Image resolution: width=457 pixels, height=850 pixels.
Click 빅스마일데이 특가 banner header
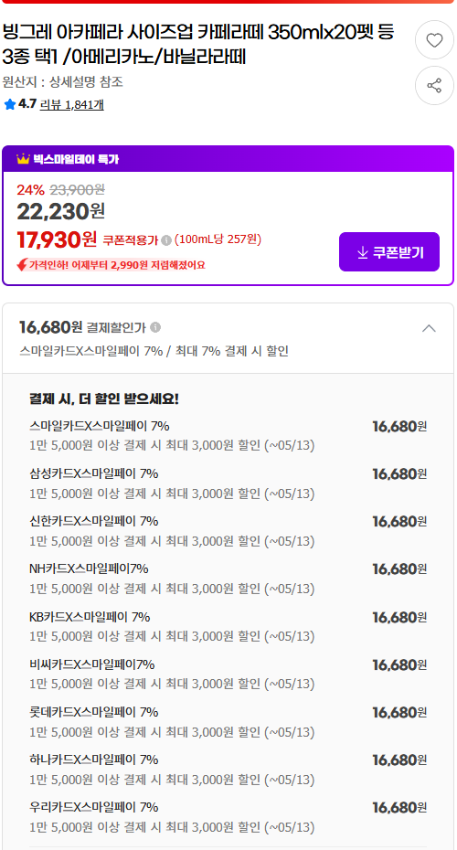tap(228, 159)
